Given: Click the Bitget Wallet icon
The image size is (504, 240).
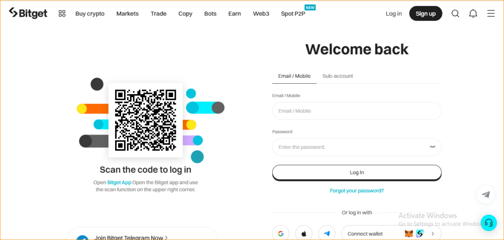Looking at the screenshot, I should (420, 234).
